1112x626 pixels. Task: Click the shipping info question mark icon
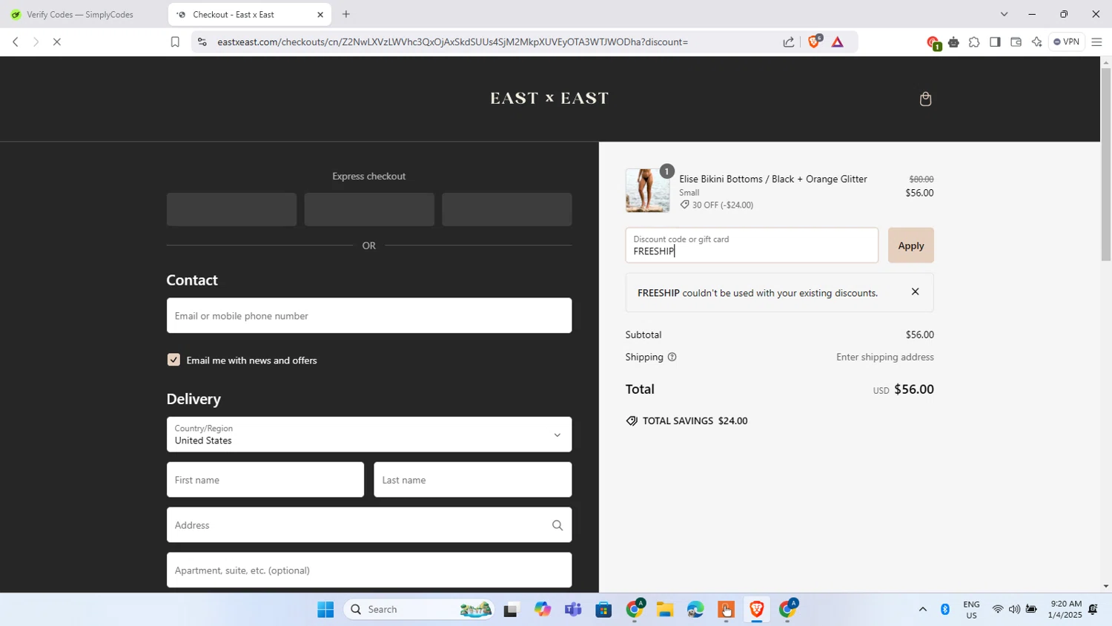pyautogui.click(x=672, y=357)
